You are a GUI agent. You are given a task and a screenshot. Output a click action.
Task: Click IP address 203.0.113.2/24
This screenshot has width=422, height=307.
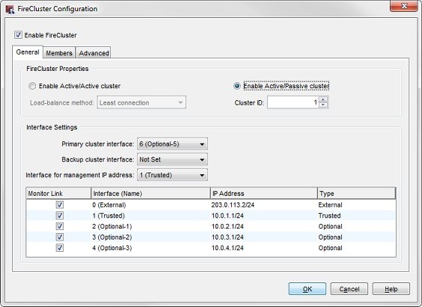pos(233,205)
